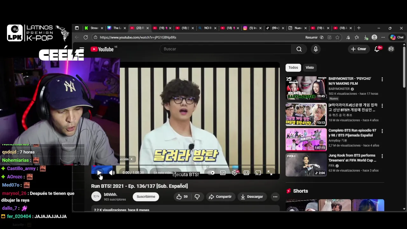This screenshot has width=407, height=229.
Task: Open the Copilot Chat button
Action: (397, 37)
